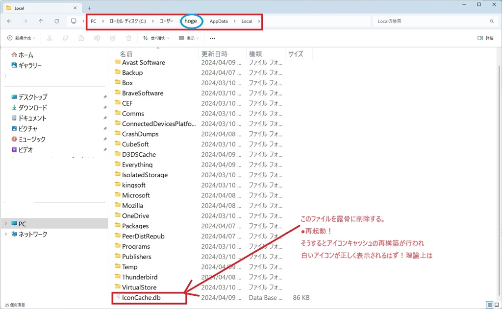
Task: Click the Share icon on the toolbar
Action: click(113, 38)
